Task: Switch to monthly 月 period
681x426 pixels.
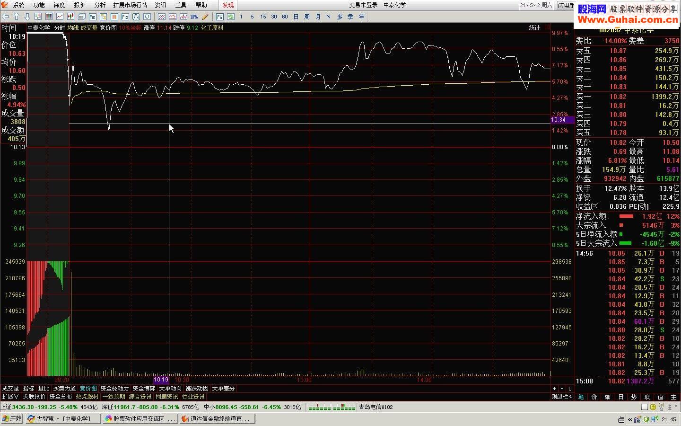Action: click(318, 17)
